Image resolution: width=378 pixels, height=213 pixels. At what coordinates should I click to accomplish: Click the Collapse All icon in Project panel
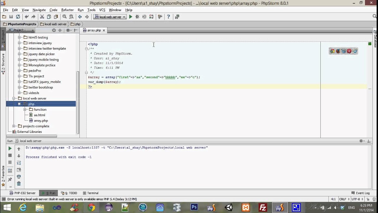pos(60,30)
